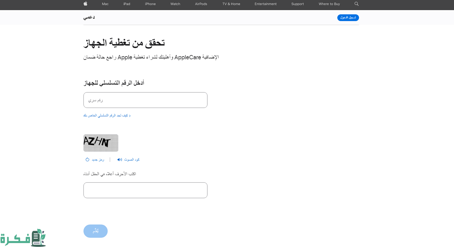Open the TV & Home menu item
454x247 pixels.
[231, 4]
